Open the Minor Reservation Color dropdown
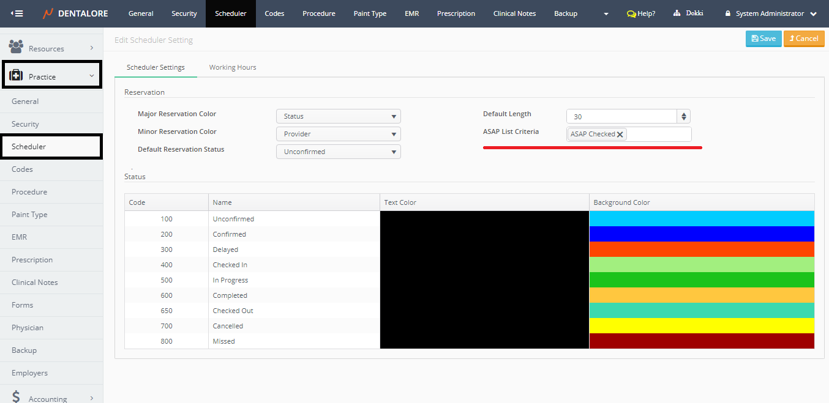 (x=338, y=134)
